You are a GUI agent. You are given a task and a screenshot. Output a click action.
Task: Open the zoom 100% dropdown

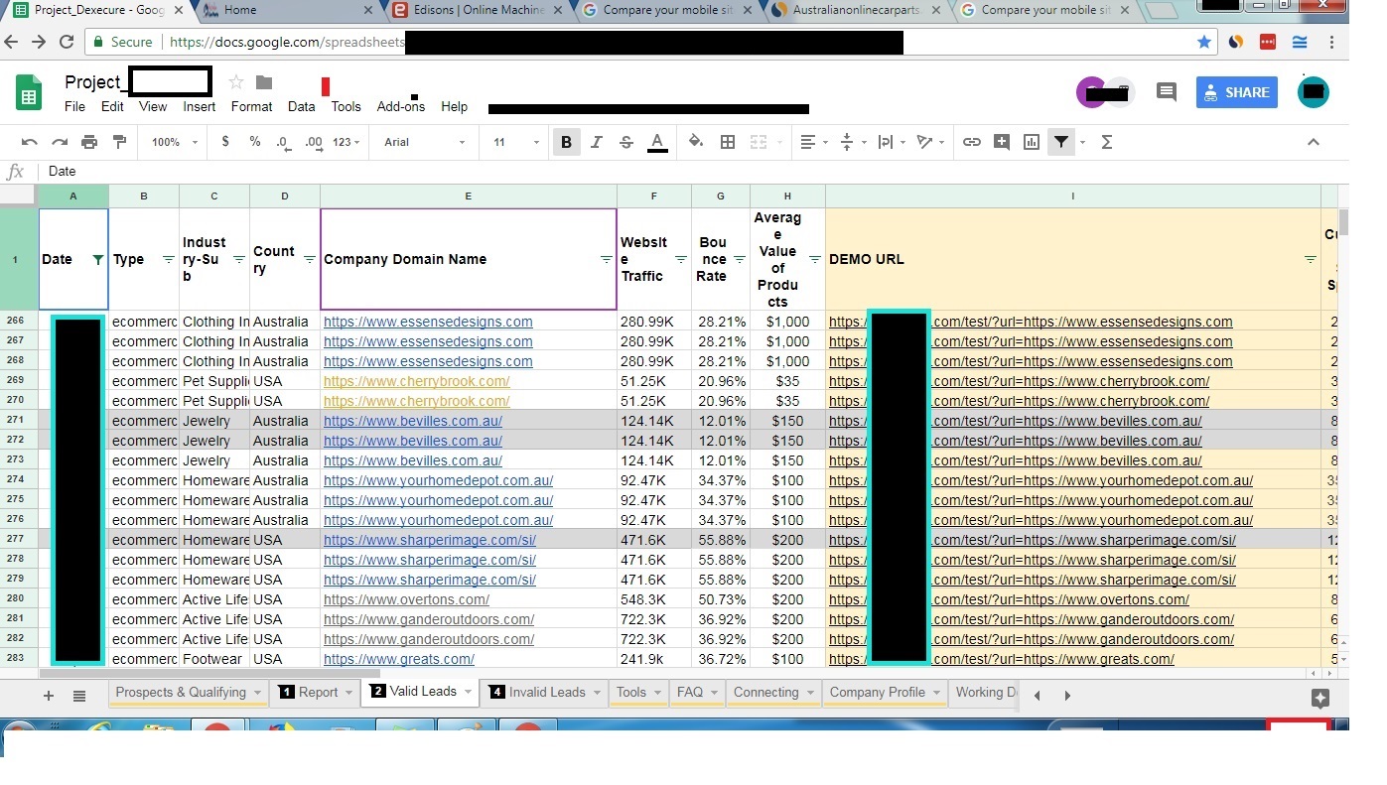click(174, 142)
